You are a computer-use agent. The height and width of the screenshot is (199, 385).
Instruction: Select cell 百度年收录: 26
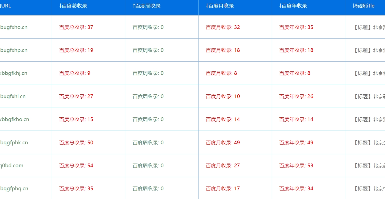tap(296, 96)
